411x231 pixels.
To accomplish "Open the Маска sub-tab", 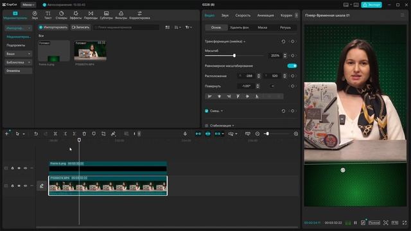I will click(x=263, y=28).
